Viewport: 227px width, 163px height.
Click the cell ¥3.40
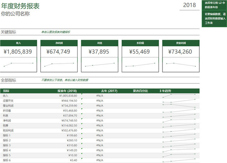pyautogui.click(x=73, y=160)
